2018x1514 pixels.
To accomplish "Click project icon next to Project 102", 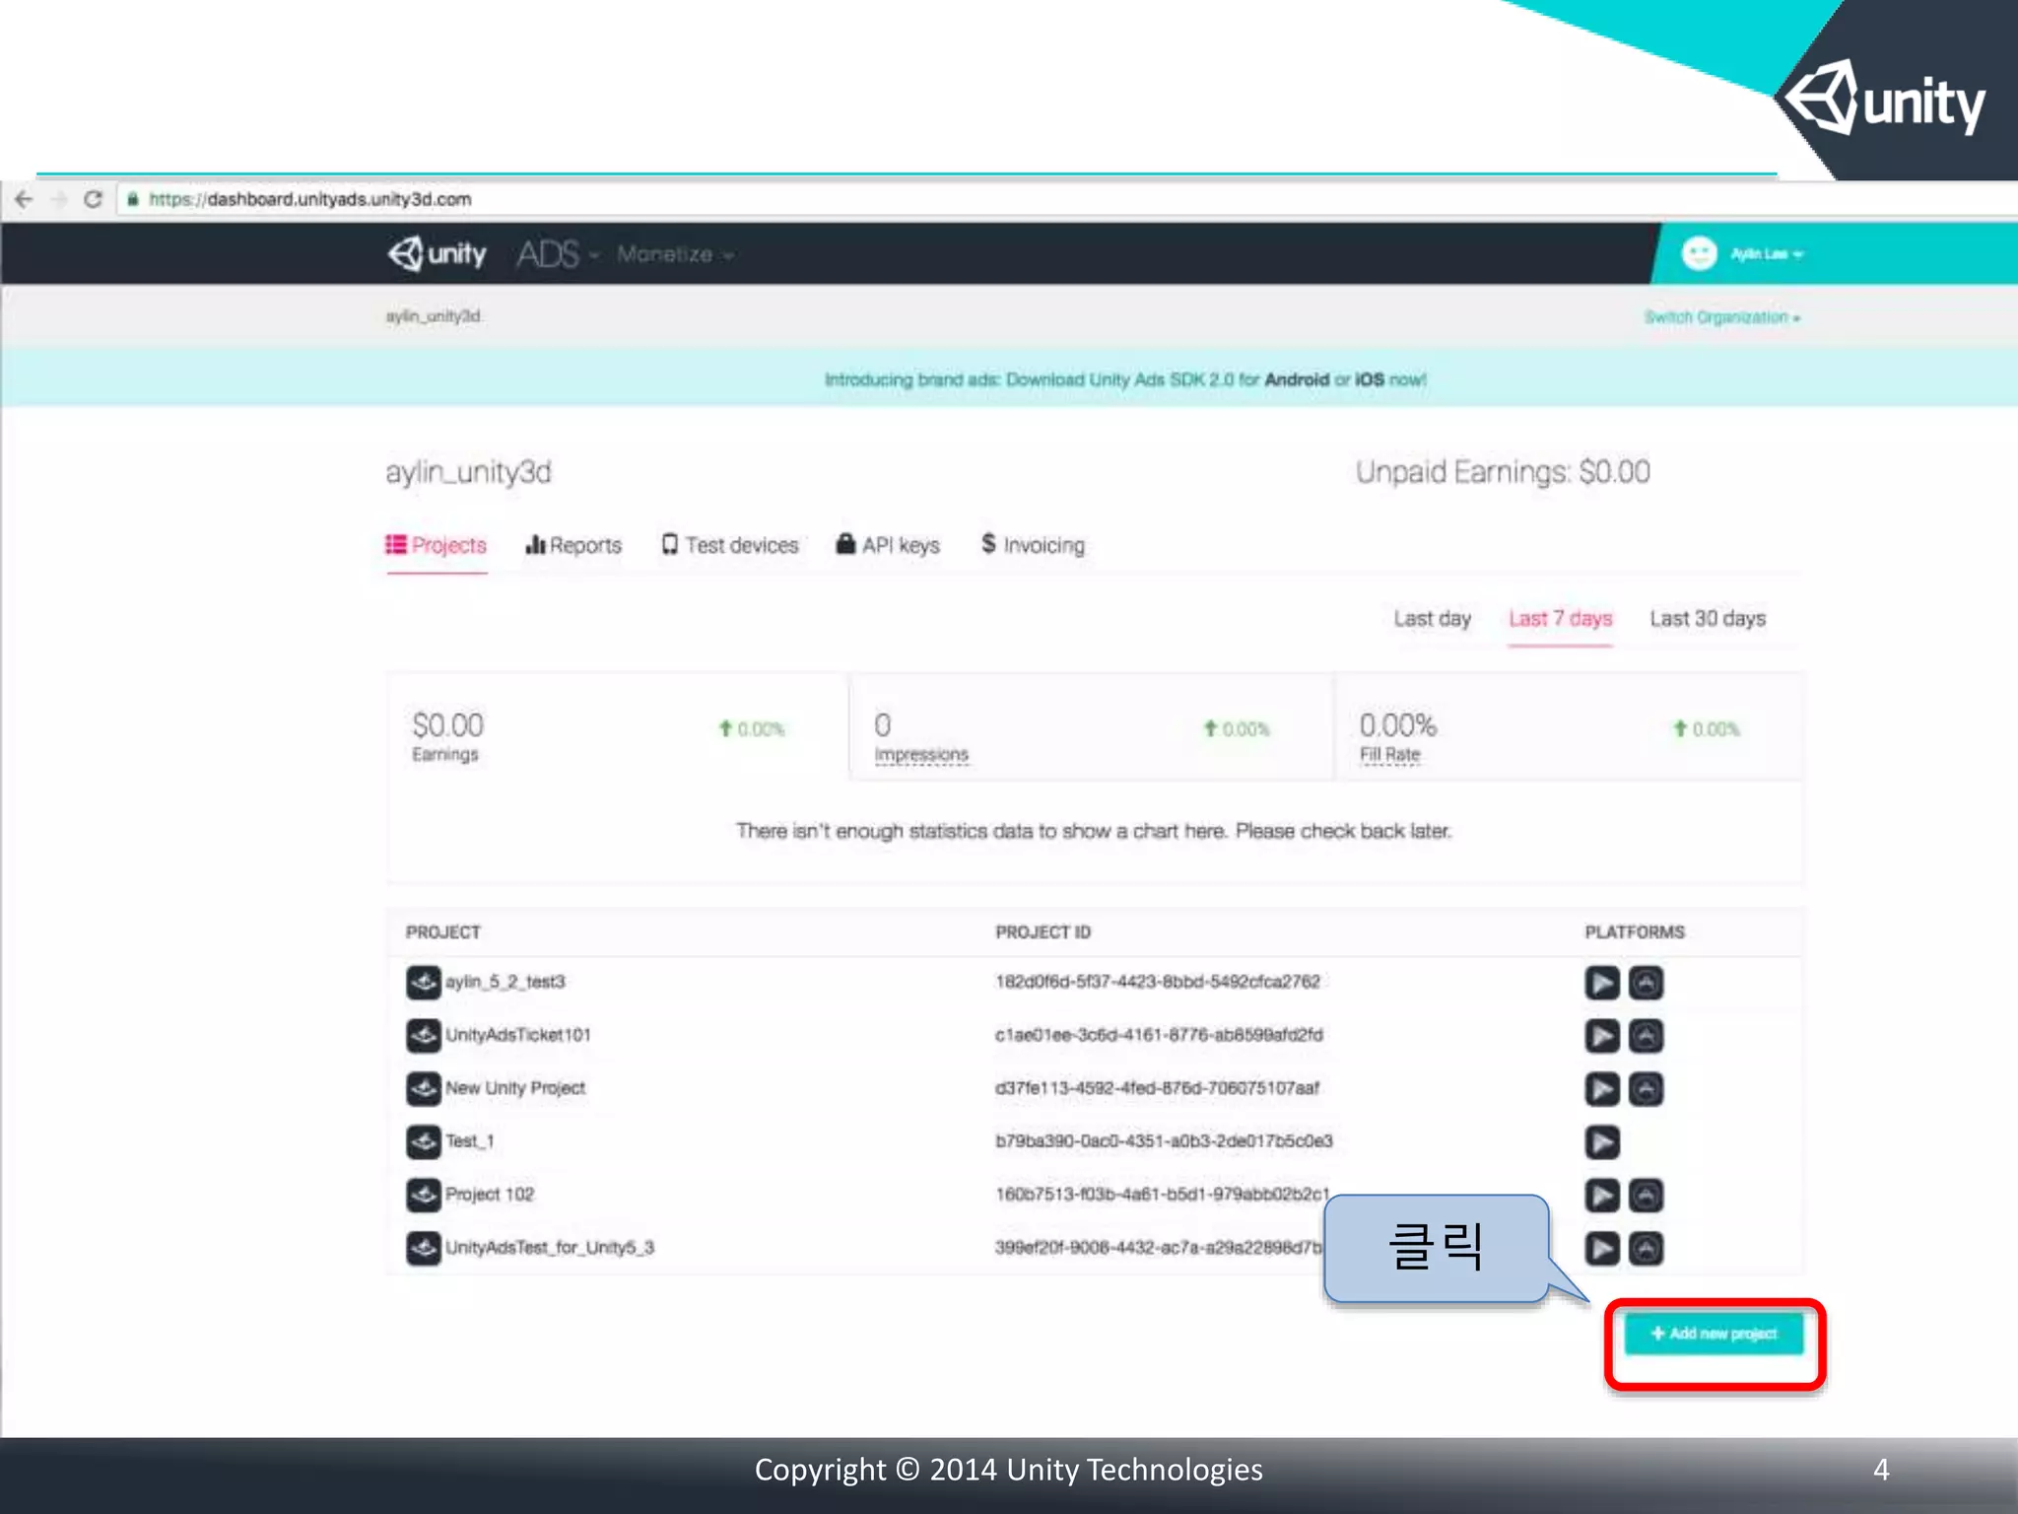I will click(x=424, y=1195).
